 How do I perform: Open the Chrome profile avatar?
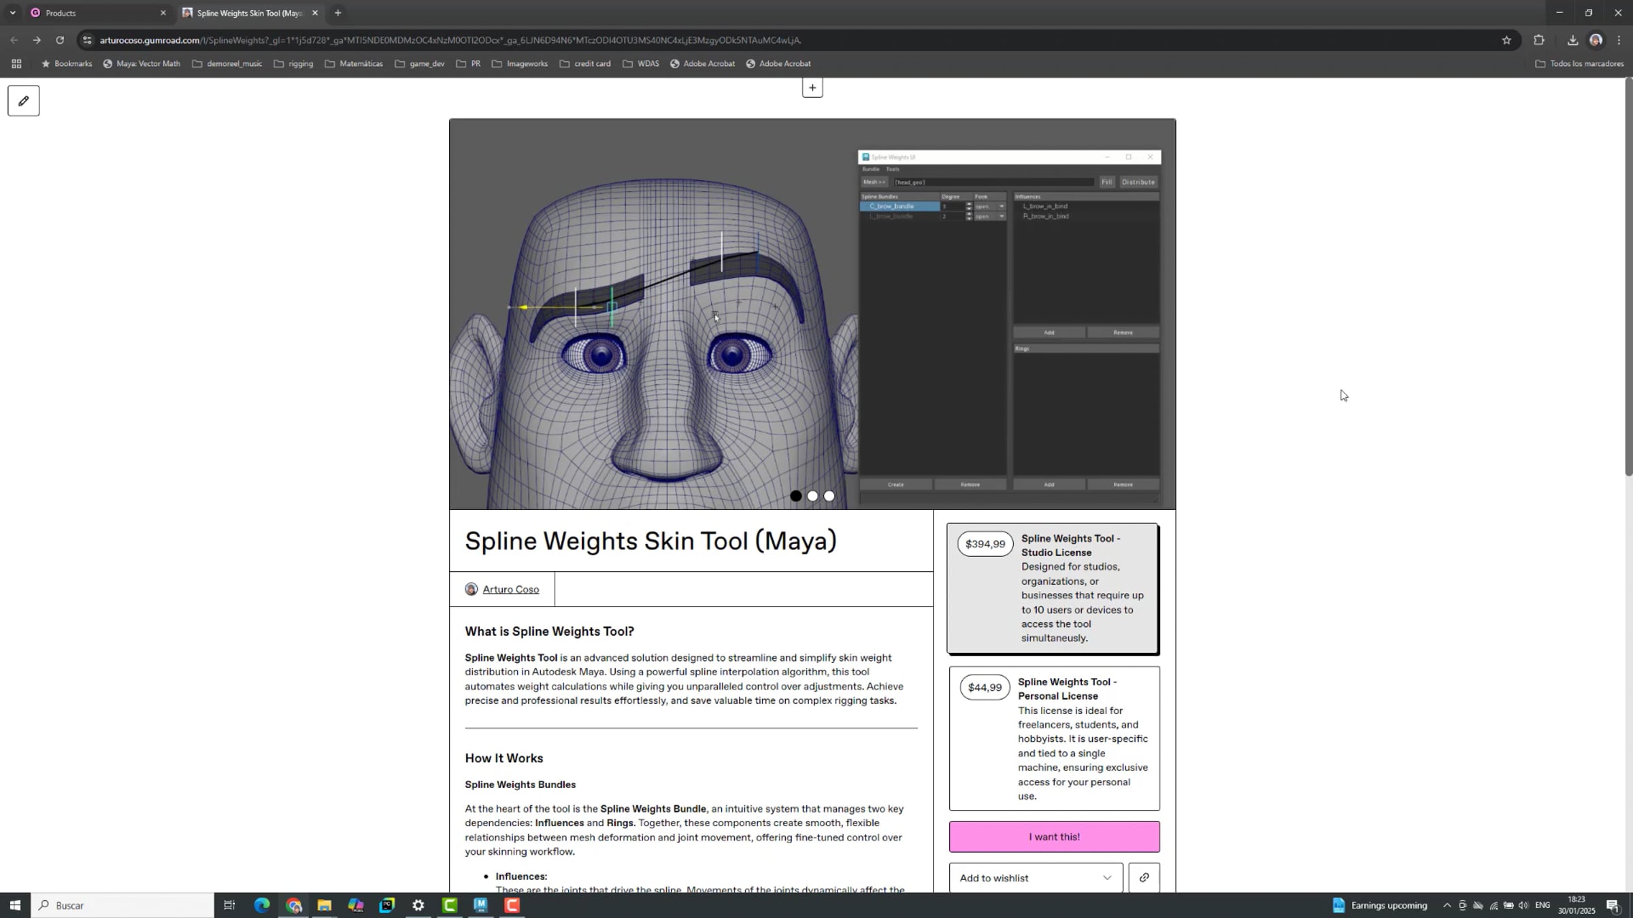click(x=1596, y=40)
